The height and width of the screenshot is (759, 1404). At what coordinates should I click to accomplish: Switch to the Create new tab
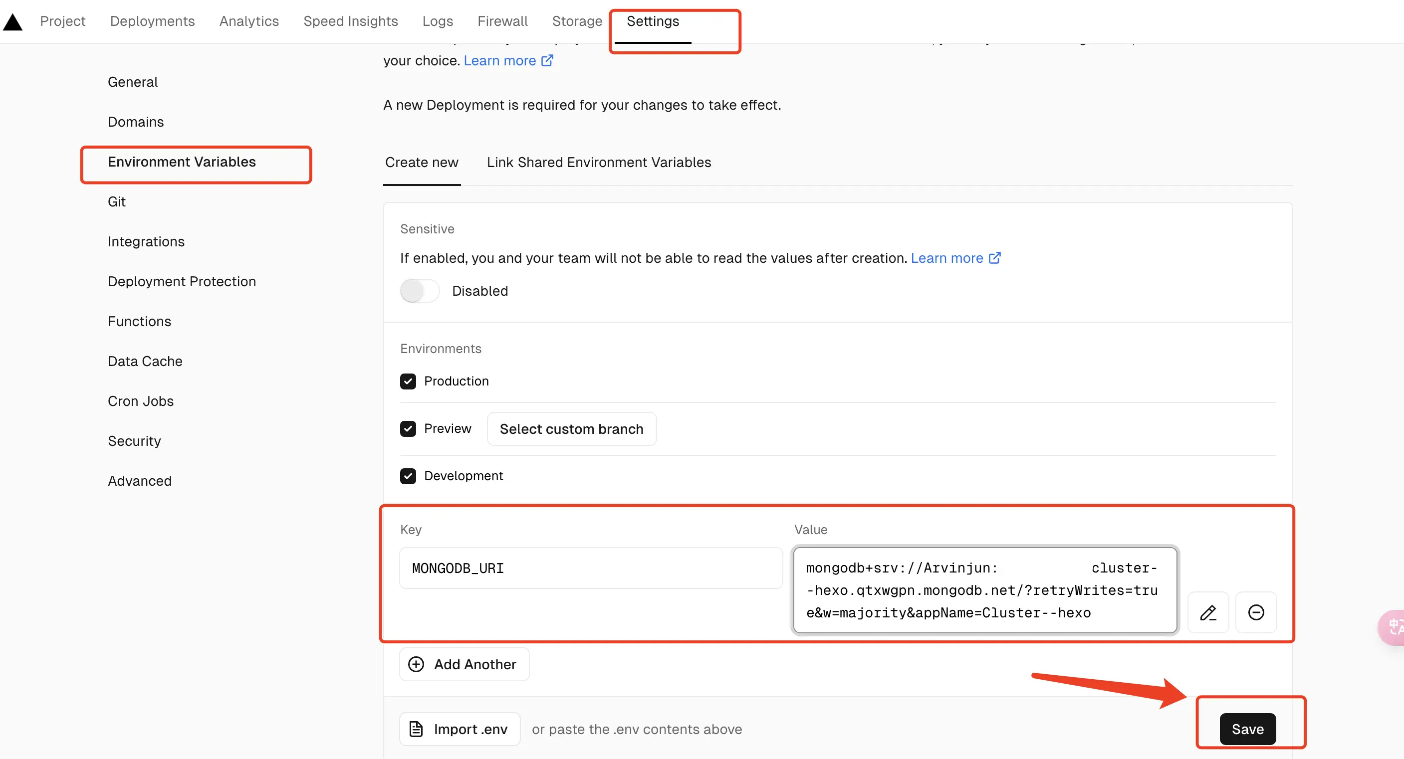click(422, 162)
